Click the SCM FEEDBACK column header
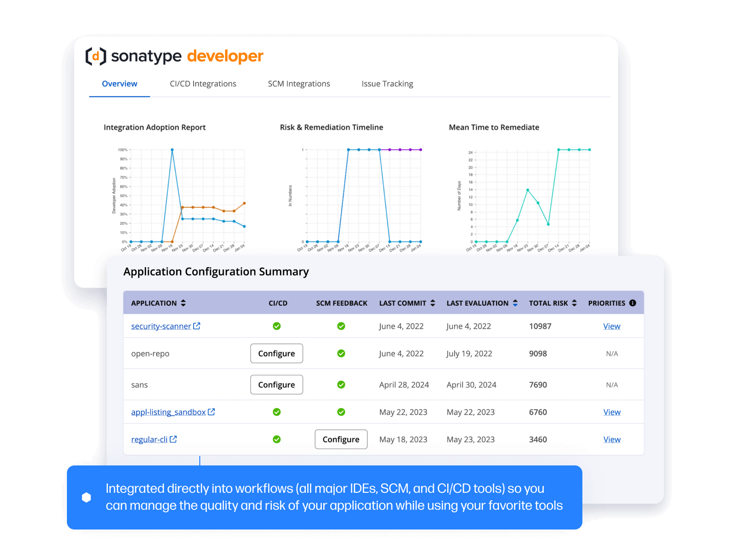Viewport: 736px width, 554px height. (x=342, y=303)
